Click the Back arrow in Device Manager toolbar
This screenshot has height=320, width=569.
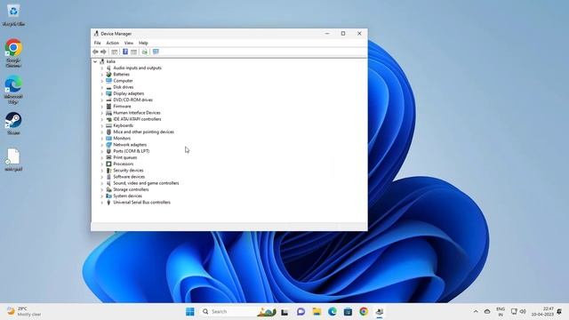click(x=95, y=52)
